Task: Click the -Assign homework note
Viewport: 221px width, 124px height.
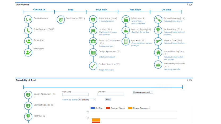Action: coord(106,70)
